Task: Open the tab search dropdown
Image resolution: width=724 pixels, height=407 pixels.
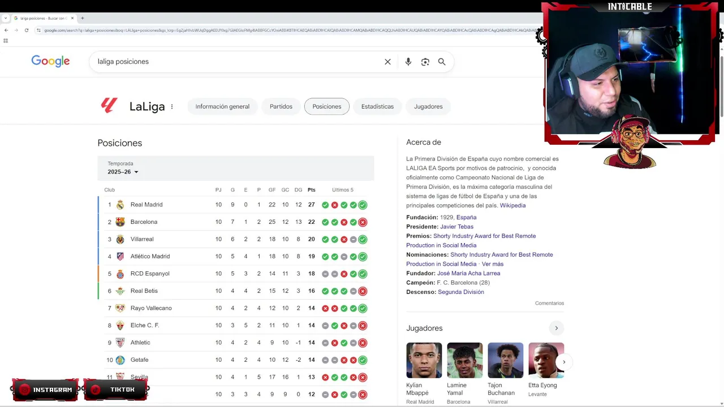Action: tap(6, 18)
